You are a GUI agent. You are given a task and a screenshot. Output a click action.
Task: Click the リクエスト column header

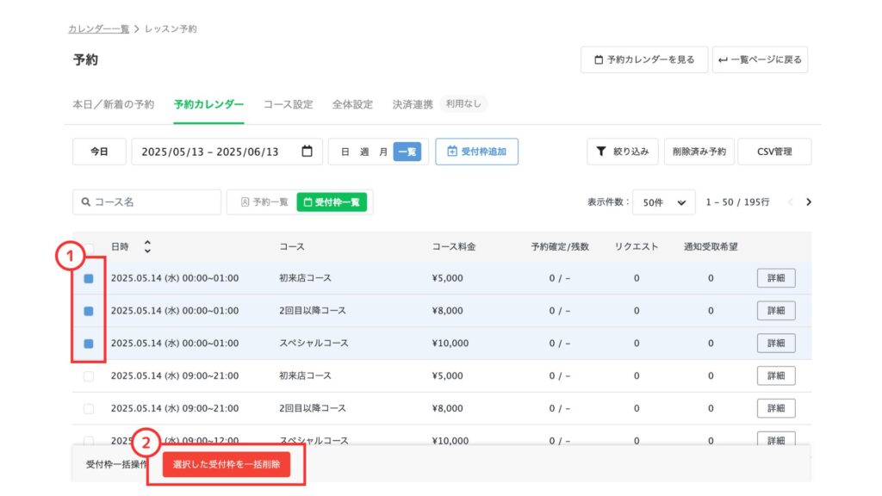[637, 247]
